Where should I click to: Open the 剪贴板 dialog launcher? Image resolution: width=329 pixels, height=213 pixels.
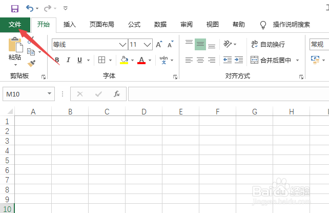(44, 77)
